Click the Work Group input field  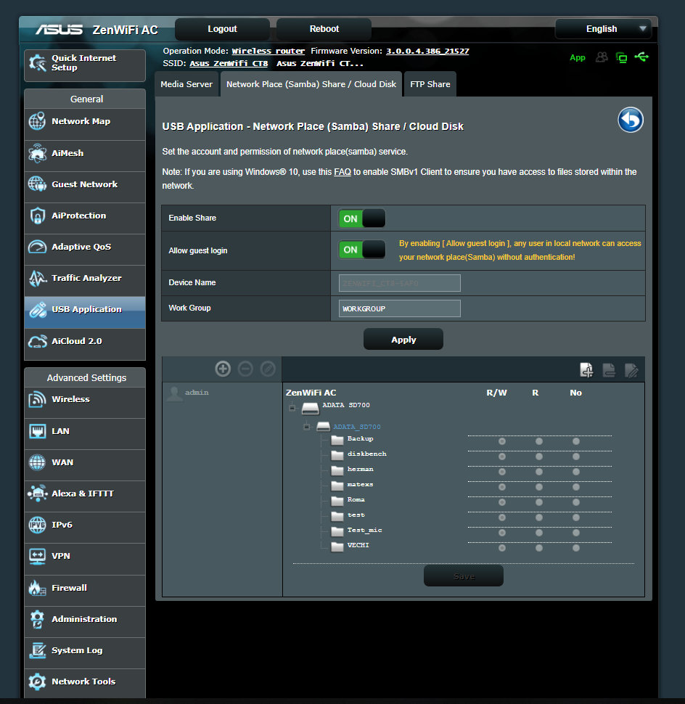[x=400, y=308]
